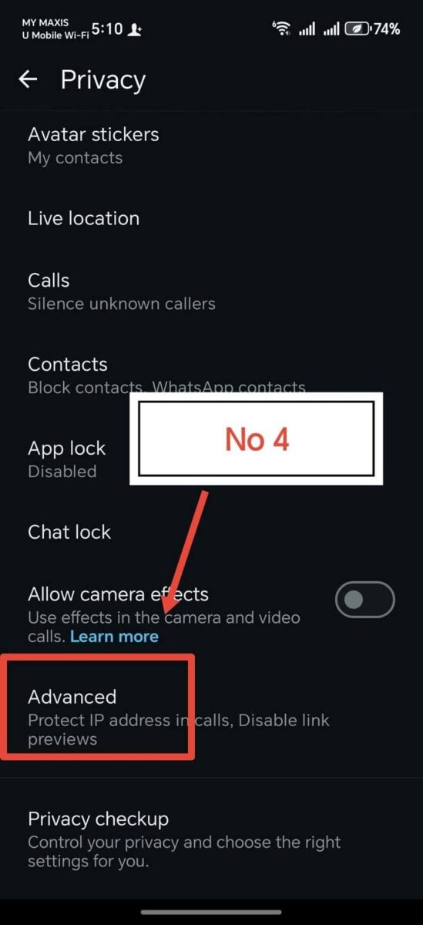Open Avatar stickers setting

211,145
